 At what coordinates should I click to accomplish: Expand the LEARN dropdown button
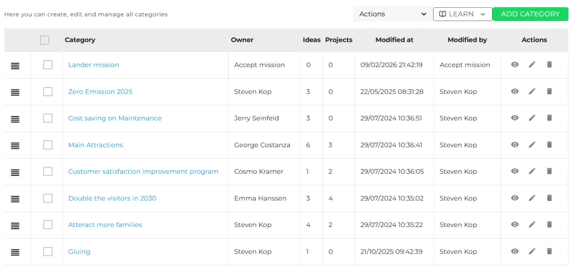(463, 14)
